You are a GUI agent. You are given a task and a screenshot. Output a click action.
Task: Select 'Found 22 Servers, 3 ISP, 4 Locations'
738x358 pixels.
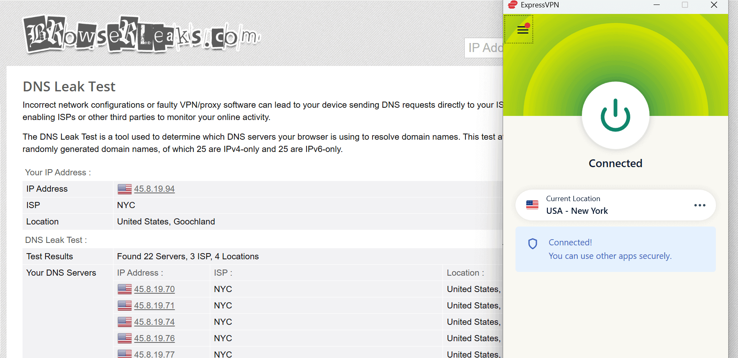188,256
